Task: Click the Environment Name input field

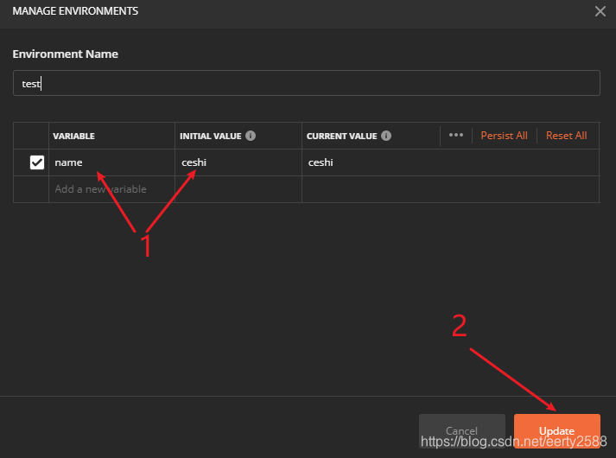Action: pyautogui.click(x=307, y=83)
